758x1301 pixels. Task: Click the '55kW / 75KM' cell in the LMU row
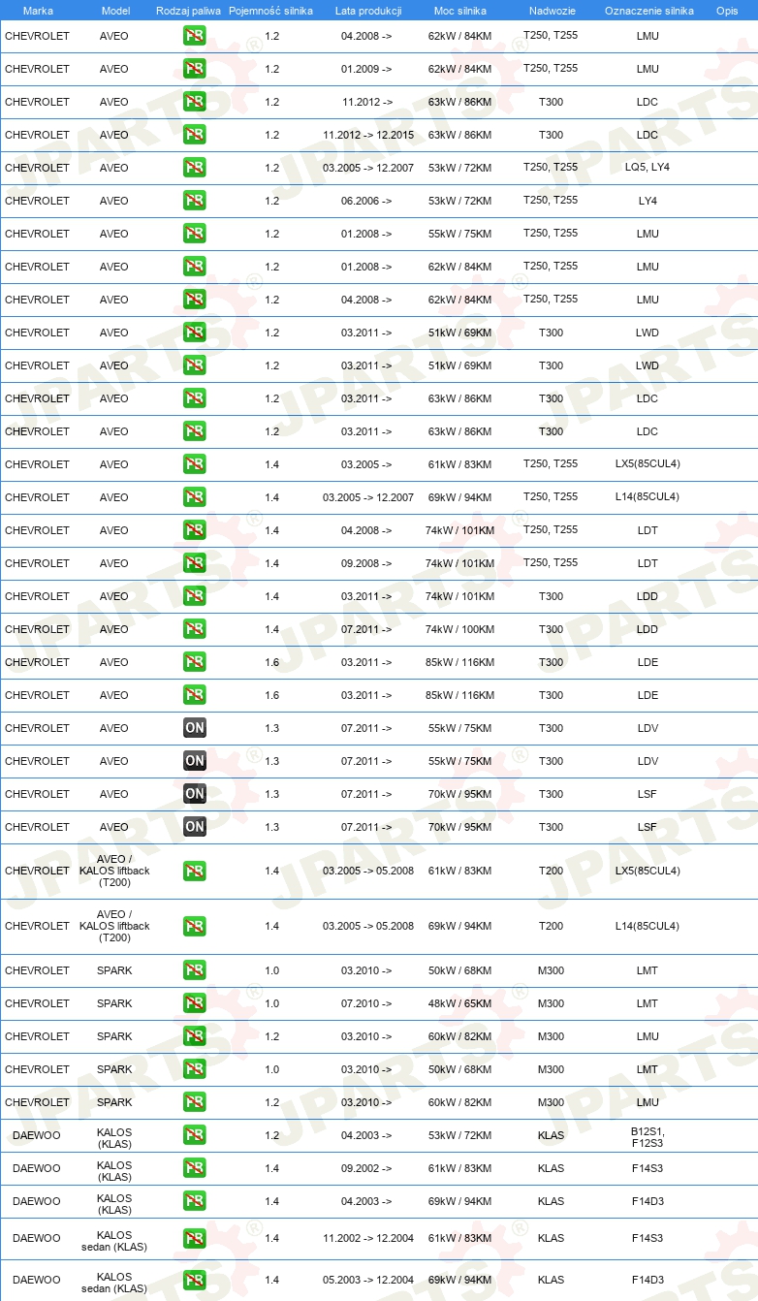(x=459, y=234)
